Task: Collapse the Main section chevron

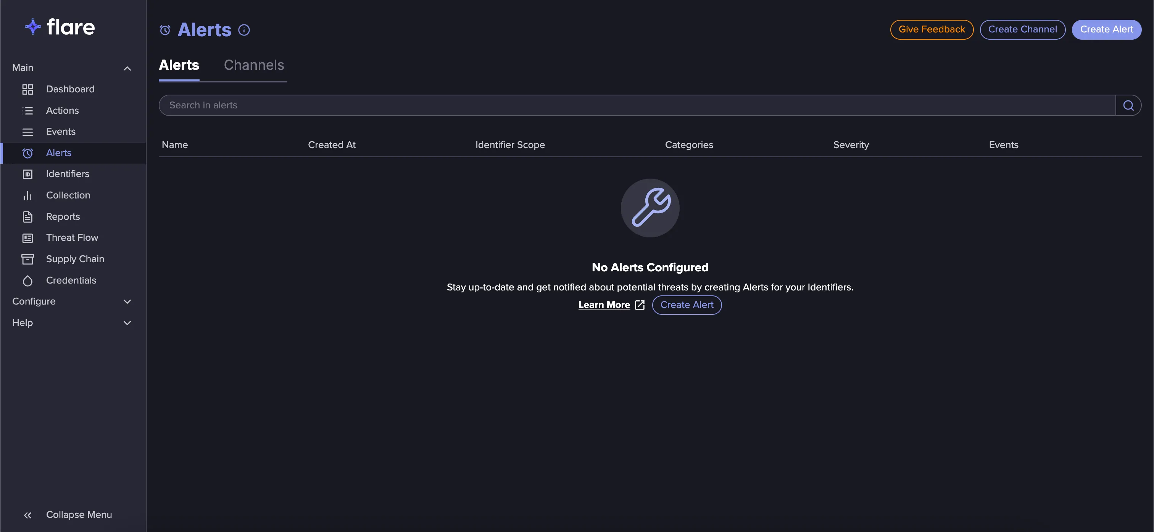Action: (127, 68)
